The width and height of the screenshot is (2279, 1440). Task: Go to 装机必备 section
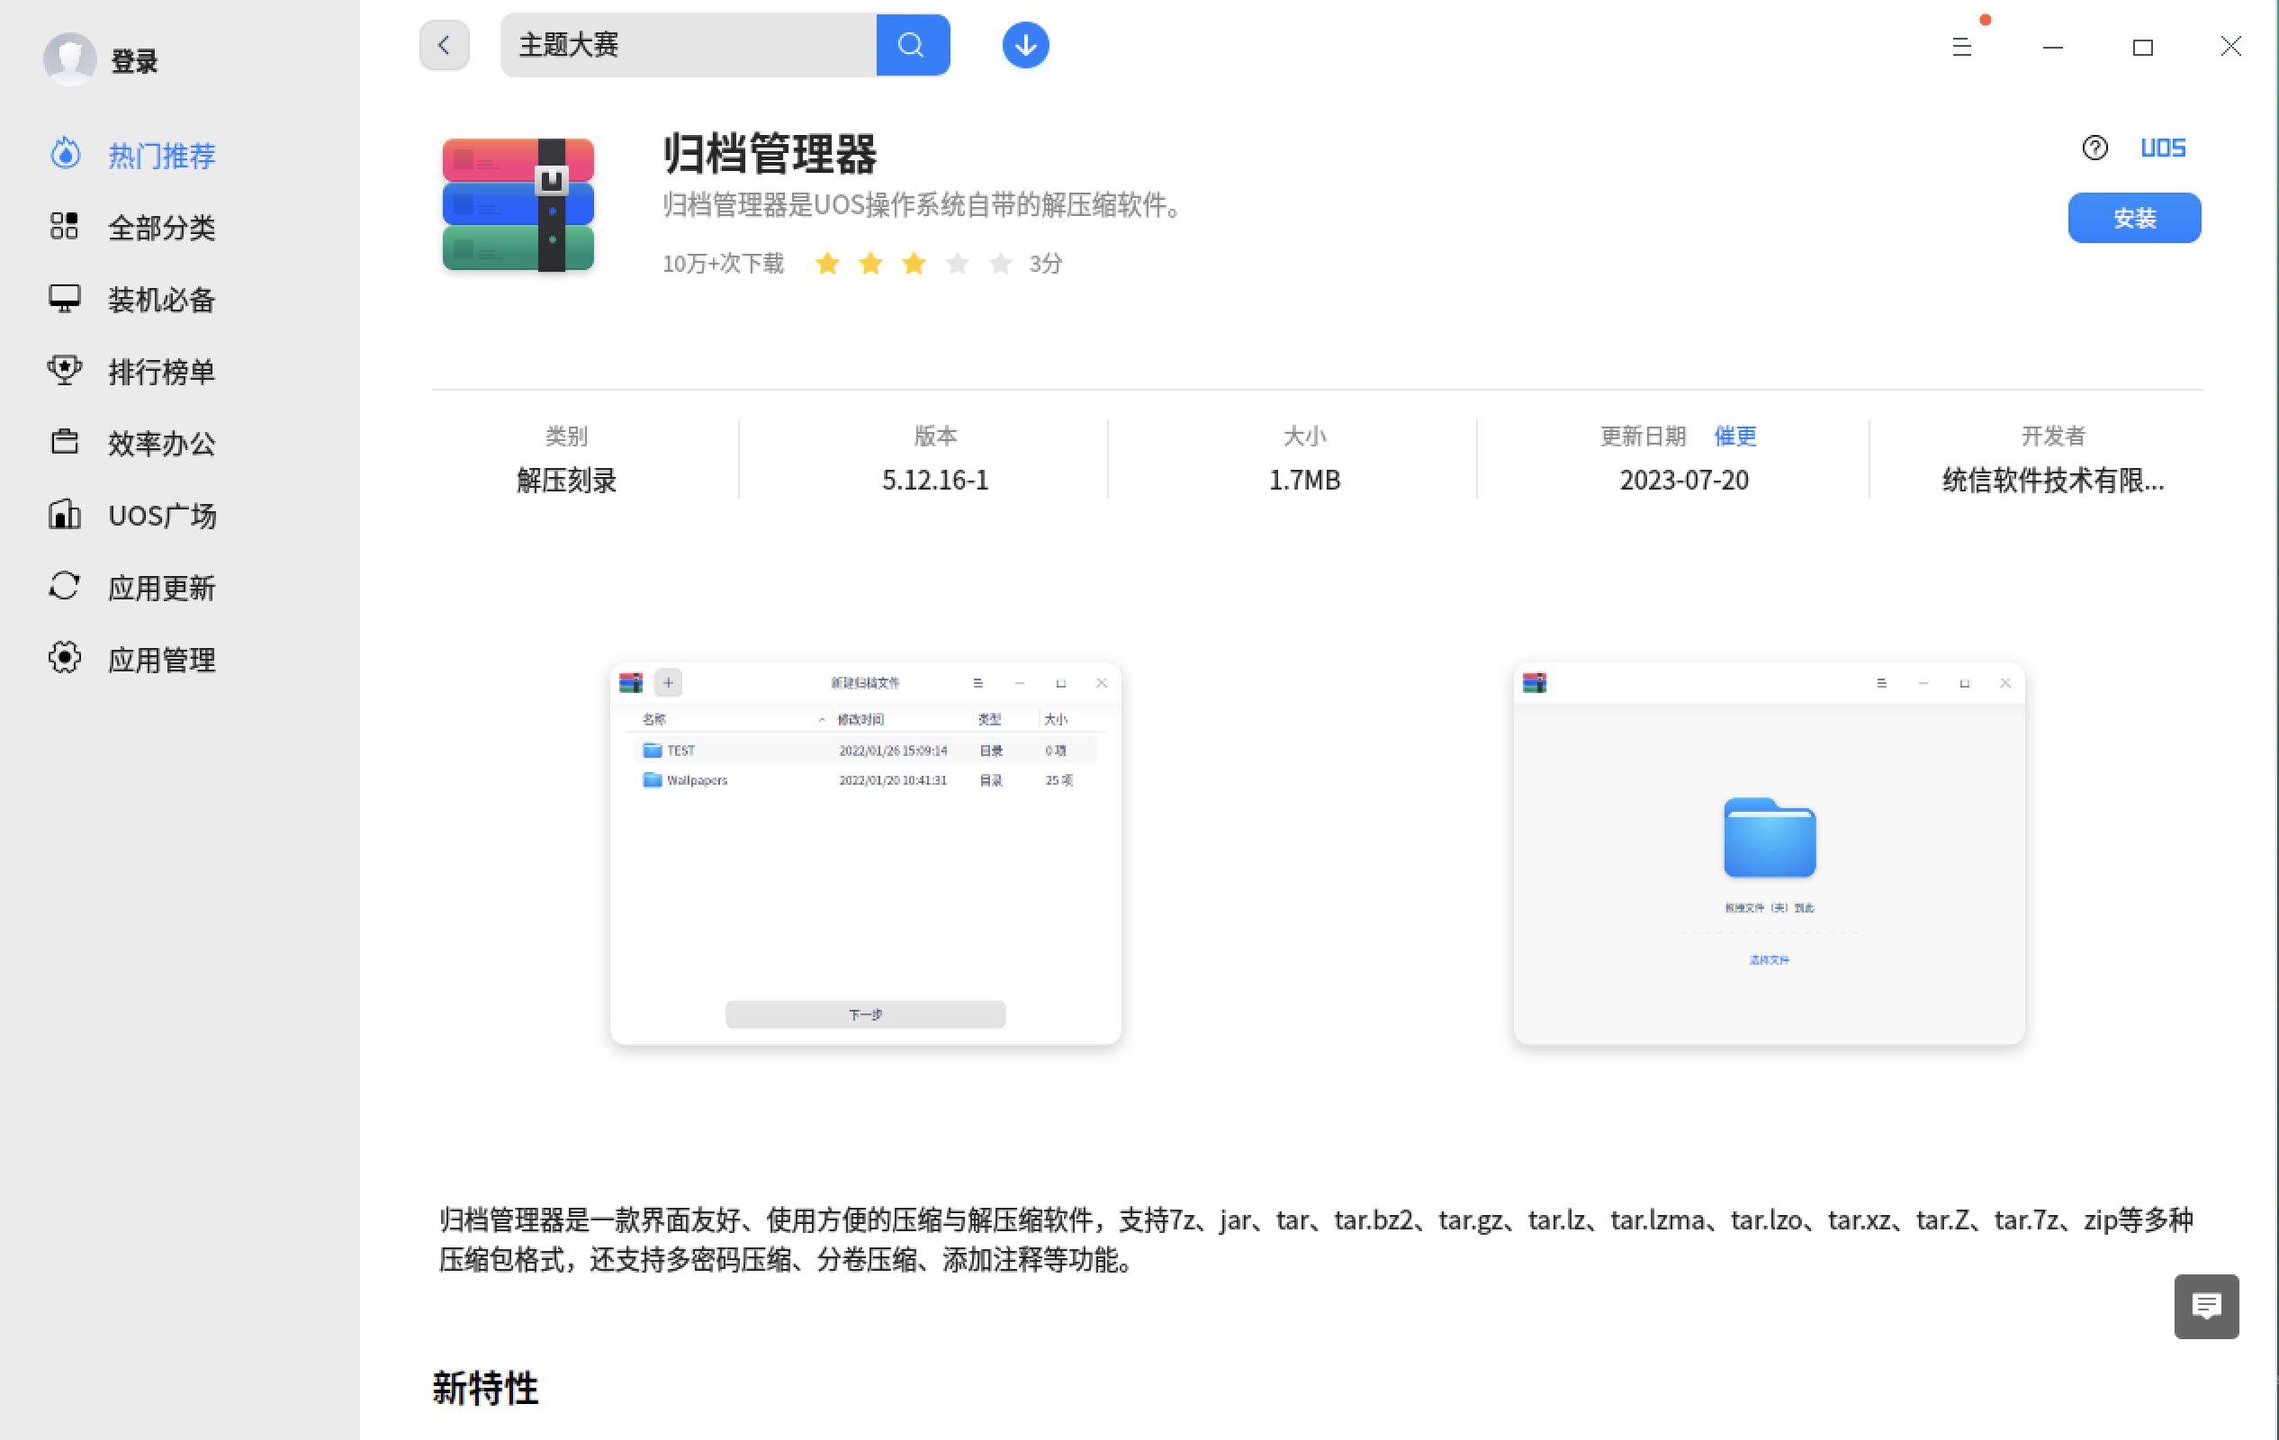pyautogui.click(x=161, y=300)
